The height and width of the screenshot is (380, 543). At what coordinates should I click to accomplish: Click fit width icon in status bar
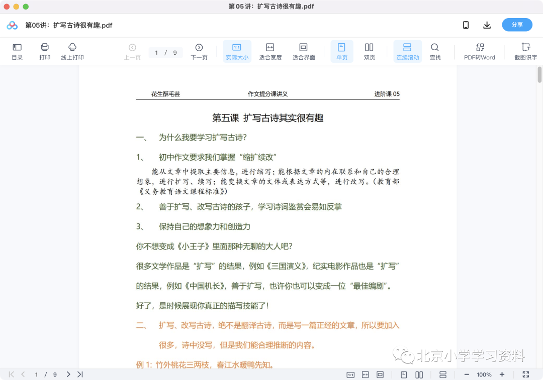[x=366, y=375]
